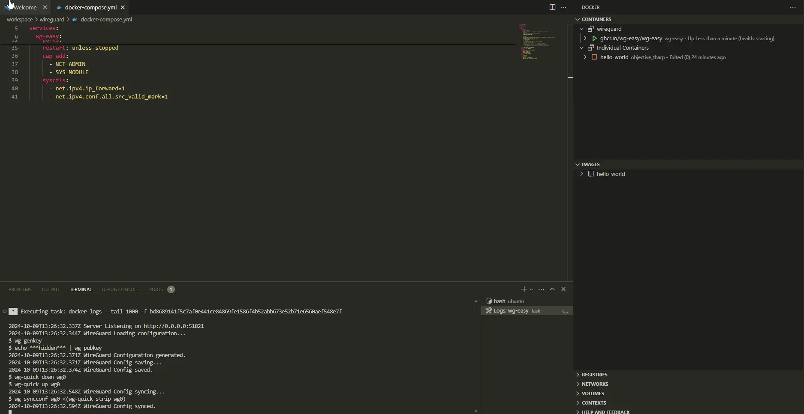Expand the hello-world image node
Image resolution: width=804 pixels, height=414 pixels.
point(581,174)
